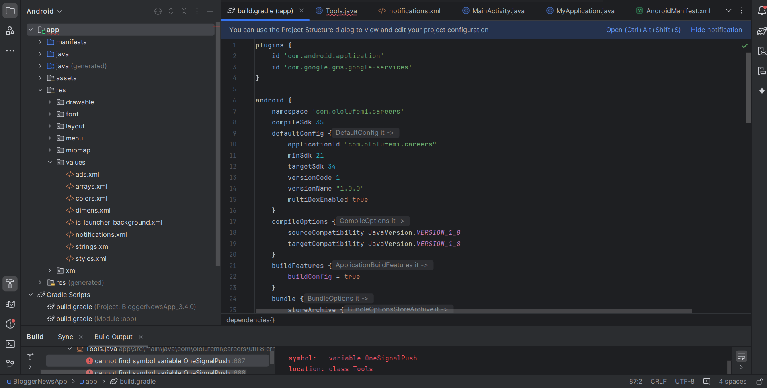Toggle soft-wrap icon in build output
Viewport: 767px width, 388px height.
tap(741, 356)
